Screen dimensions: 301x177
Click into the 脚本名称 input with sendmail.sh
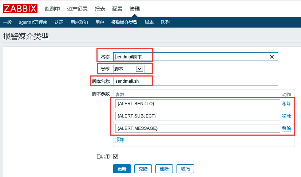point(195,81)
